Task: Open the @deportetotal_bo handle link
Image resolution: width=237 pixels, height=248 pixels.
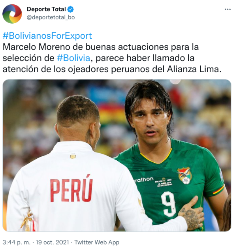Action: tap(51, 17)
